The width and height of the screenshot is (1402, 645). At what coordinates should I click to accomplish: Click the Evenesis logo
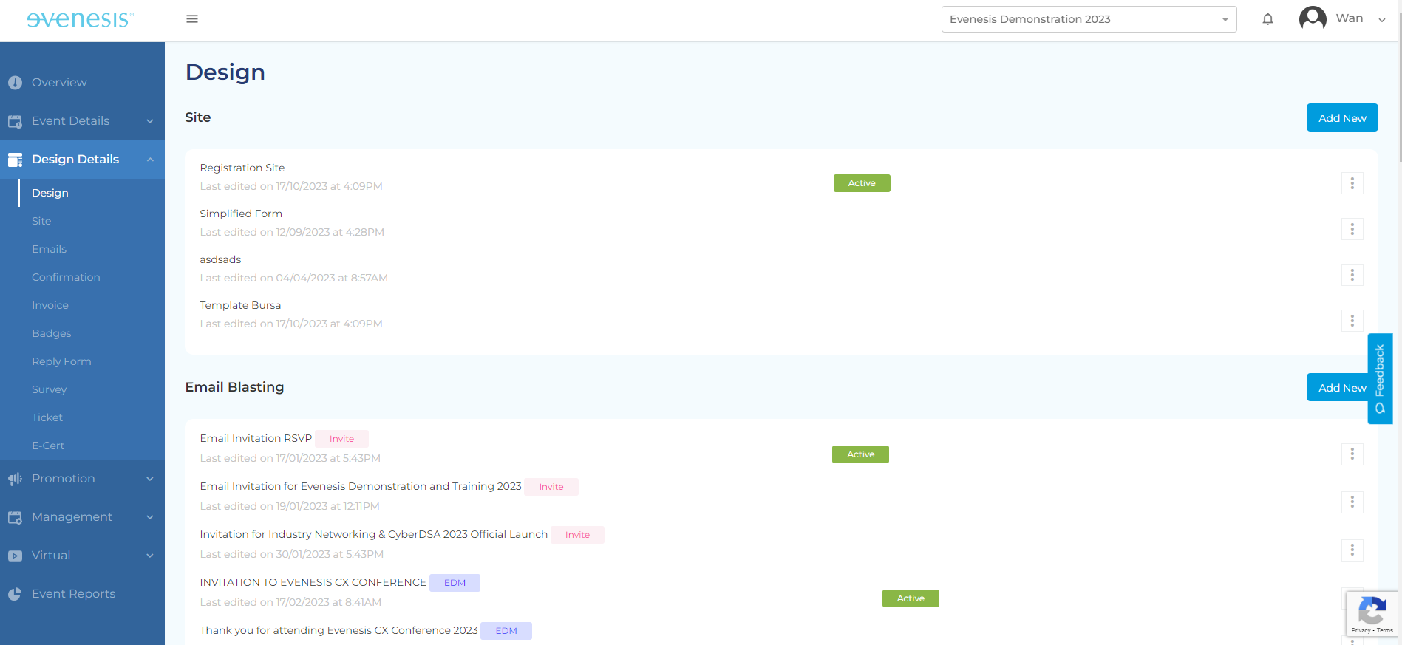click(x=81, y=19)
